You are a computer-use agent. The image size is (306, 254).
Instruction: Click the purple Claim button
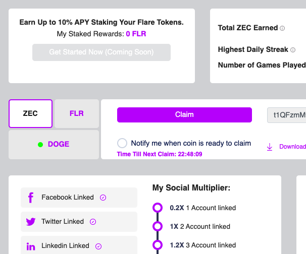184,115
